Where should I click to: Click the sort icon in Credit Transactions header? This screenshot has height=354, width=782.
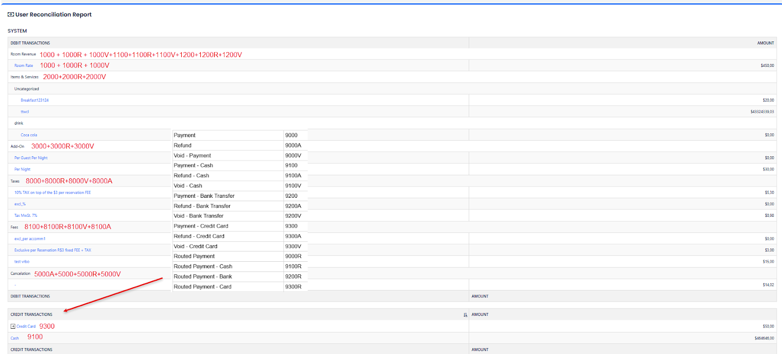point(465,315)
